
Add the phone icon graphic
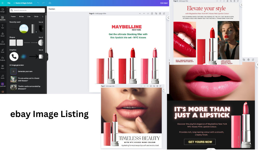coord(14,56)
